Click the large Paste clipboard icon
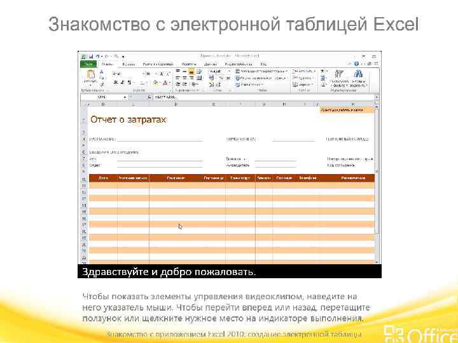The width and height of the screenshot is (458, 343). coord(91,75)
